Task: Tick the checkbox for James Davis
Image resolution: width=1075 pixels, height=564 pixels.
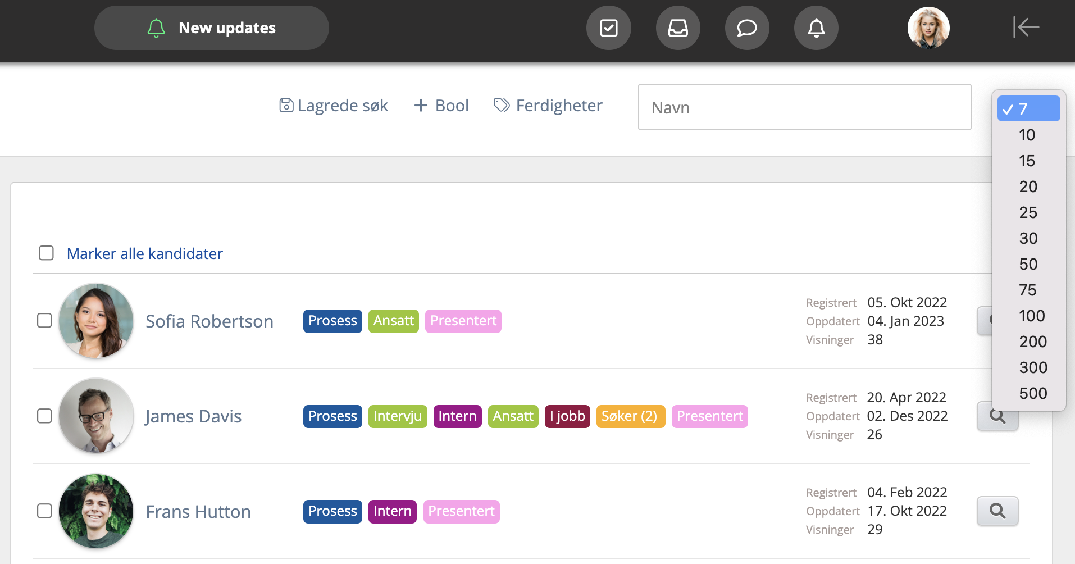Action: pyautogui.click(x=44, y=416)
